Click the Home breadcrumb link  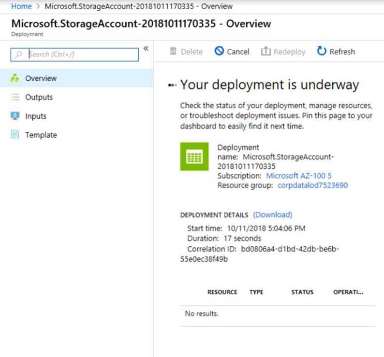click(21, 6)
